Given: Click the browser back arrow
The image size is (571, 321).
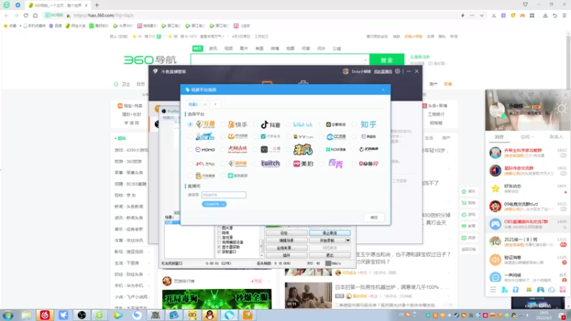Looking at the screenshot, I should click(6, 15).
